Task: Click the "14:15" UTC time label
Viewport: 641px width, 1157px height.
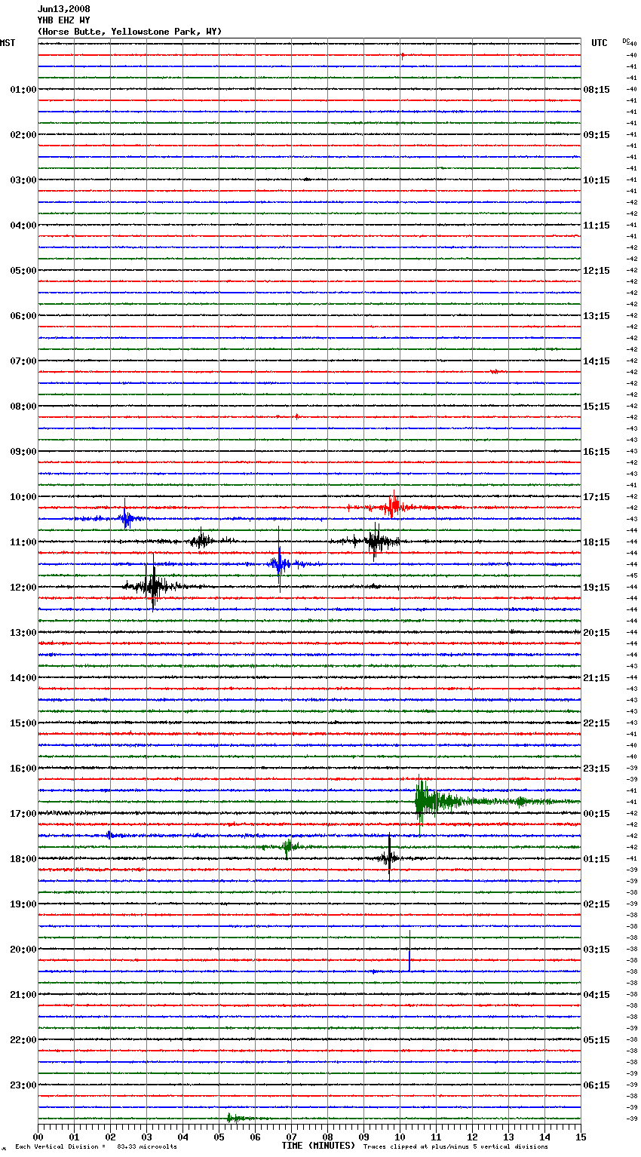Action: point(597,361)
